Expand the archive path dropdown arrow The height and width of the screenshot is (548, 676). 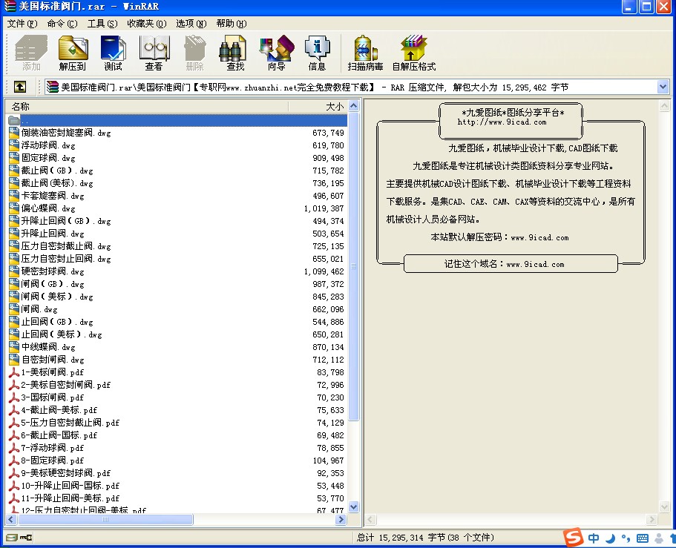[663, 88]
